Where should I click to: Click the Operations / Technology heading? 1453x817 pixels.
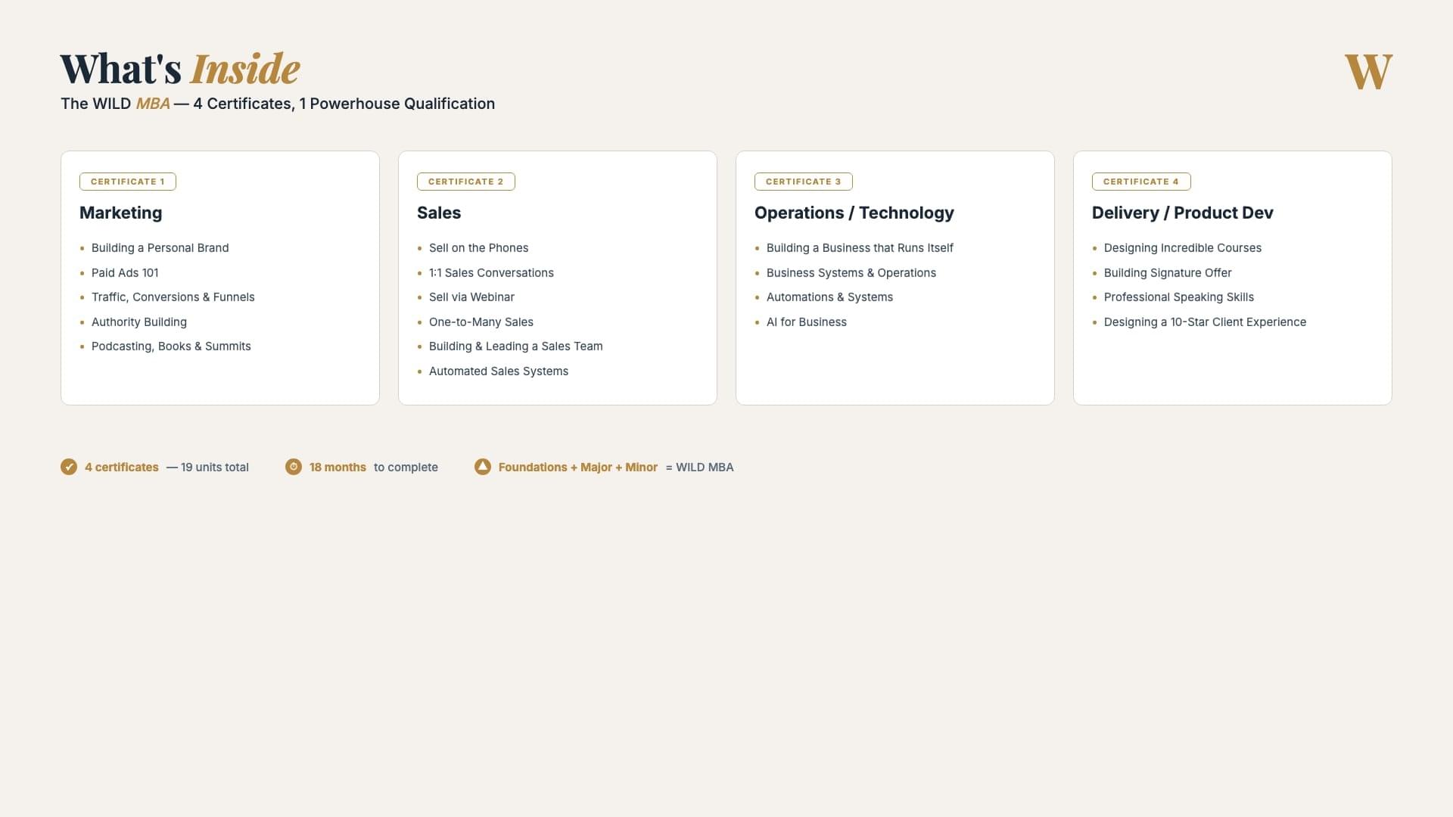click(x=854, y=213)
